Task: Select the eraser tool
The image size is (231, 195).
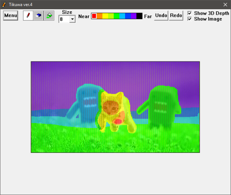Action: point(38,15)
